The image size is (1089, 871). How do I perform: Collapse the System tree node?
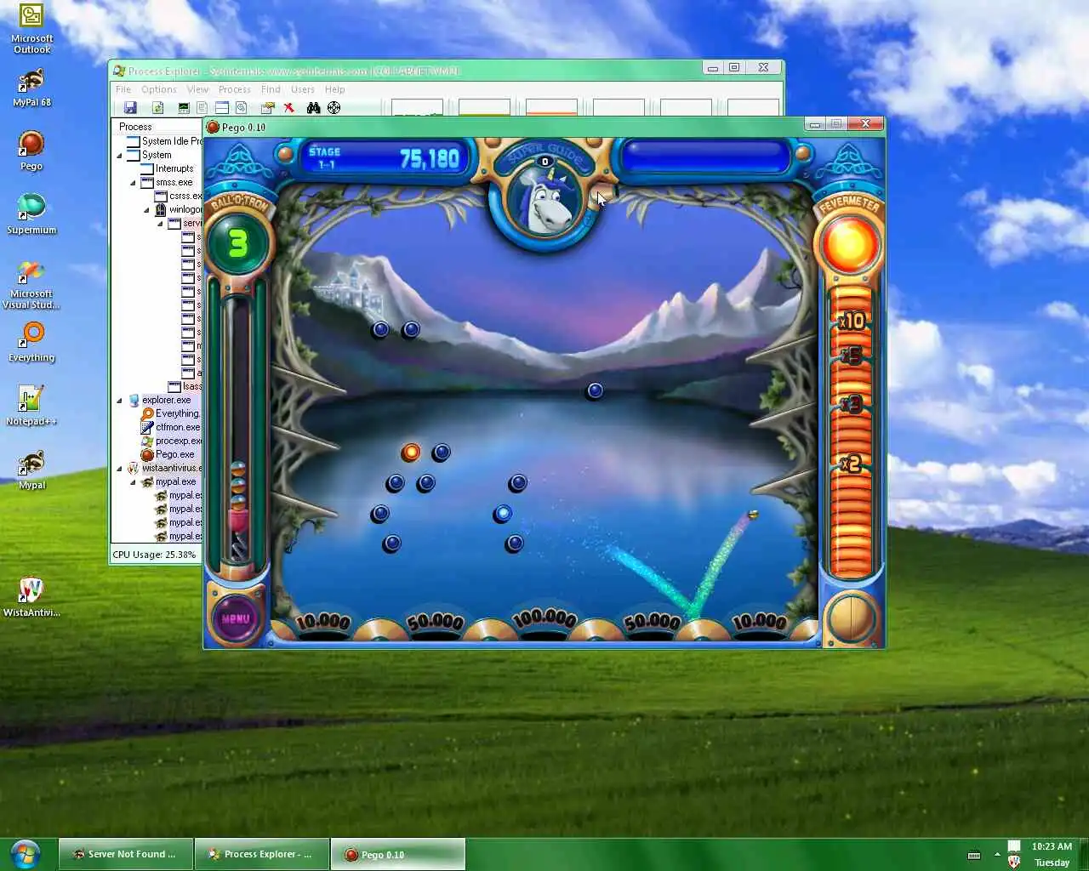(x=119, y=156)
